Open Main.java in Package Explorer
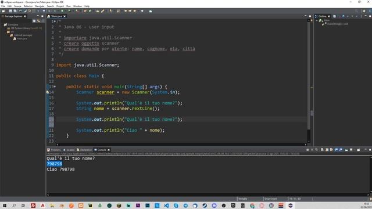 tap(20, 39)
